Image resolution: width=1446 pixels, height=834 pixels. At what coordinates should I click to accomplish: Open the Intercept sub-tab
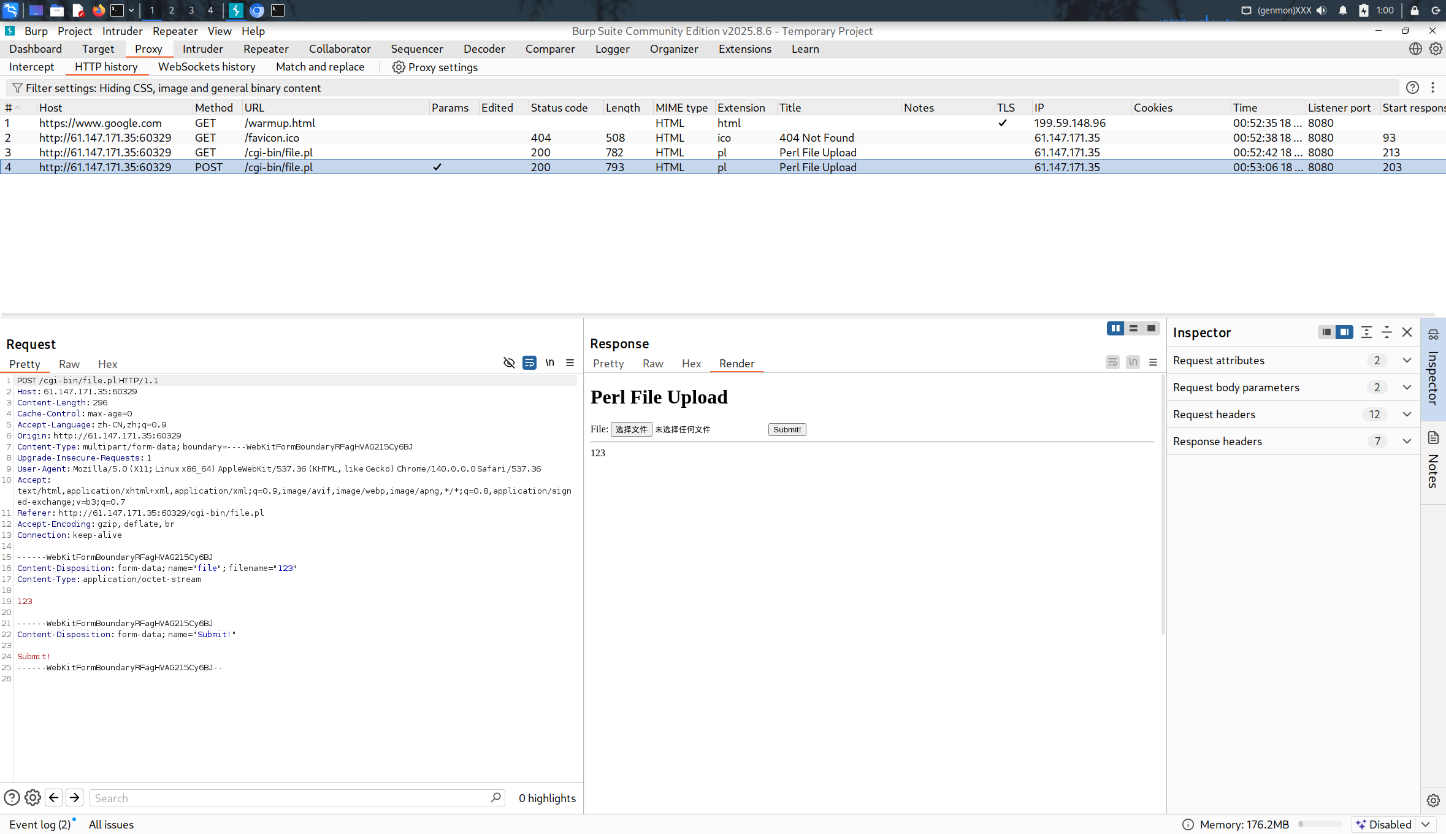point(31,67)
